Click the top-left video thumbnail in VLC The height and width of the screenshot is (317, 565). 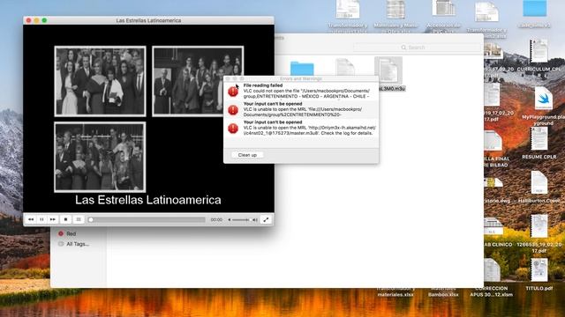(100, 81)
